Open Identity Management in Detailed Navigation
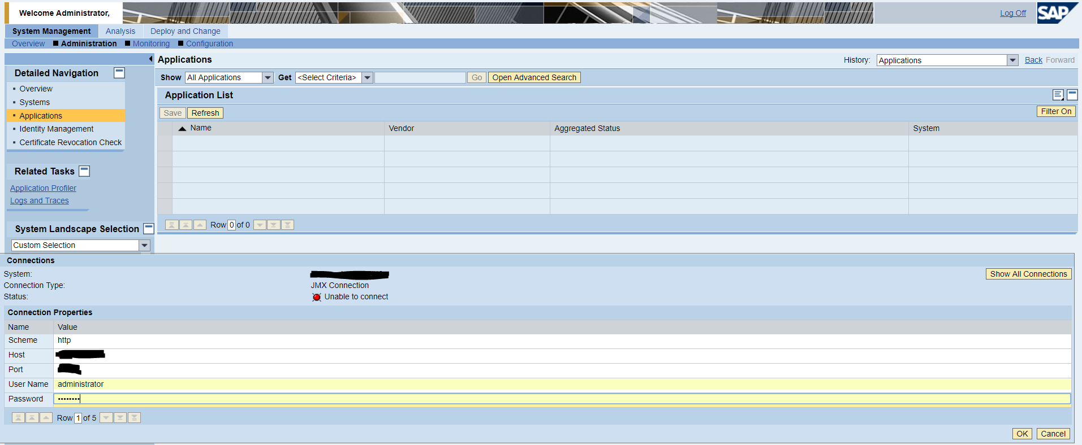Screen dimensions: 1082x445 pyautogui.click(x=57, y=129)
